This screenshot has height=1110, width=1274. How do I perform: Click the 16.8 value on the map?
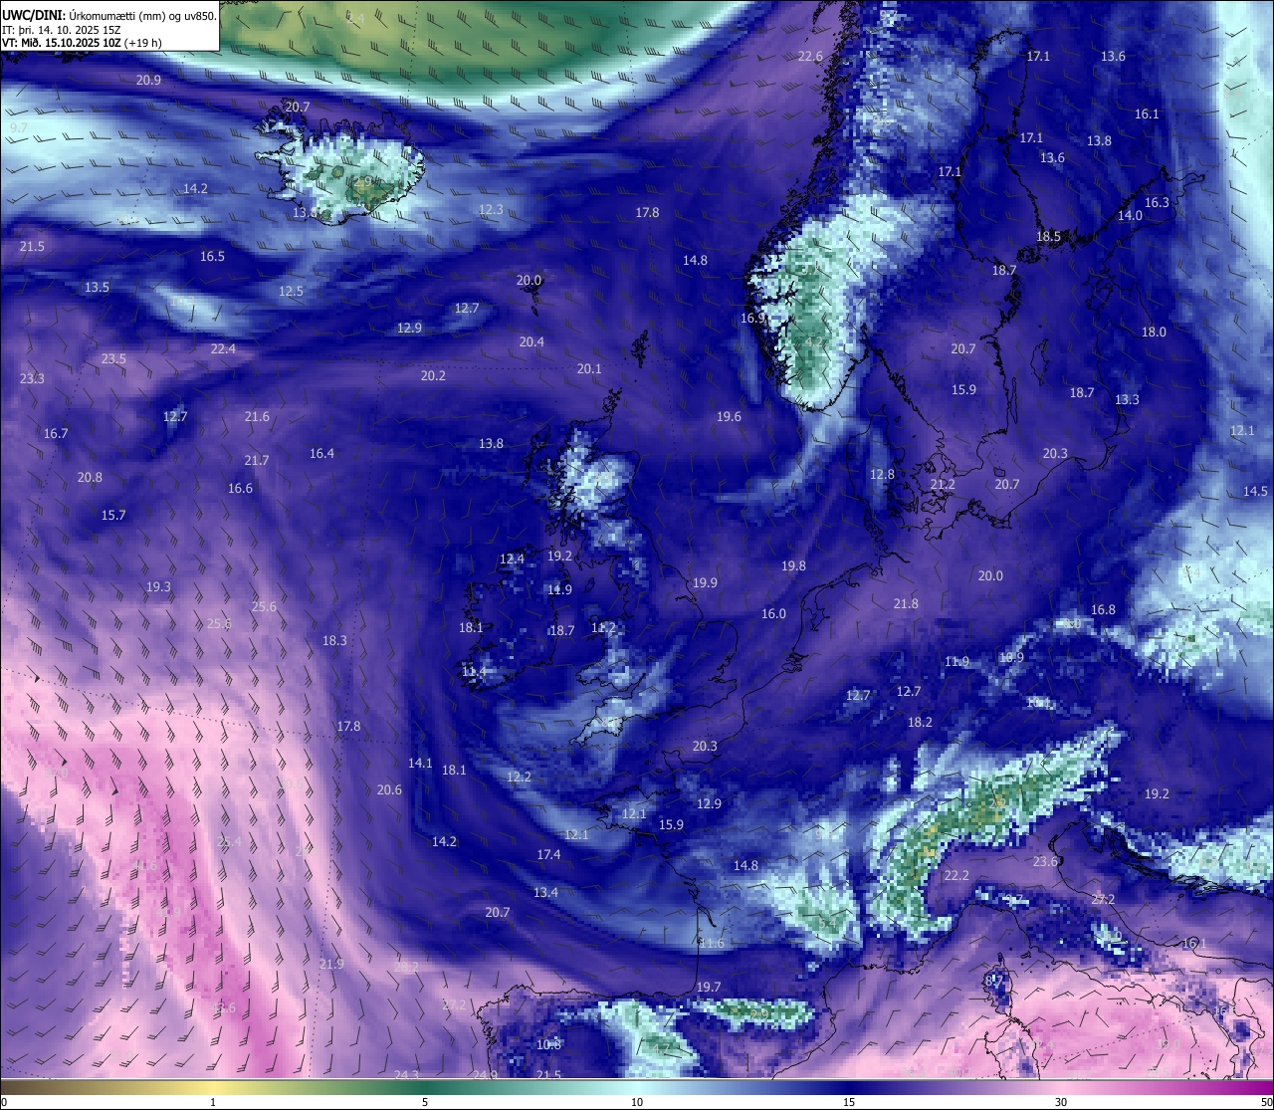coord(1104,610)
